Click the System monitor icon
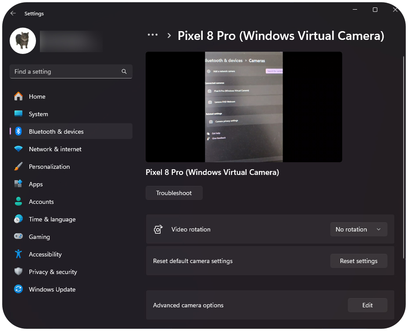 click(x=18, y=114)
